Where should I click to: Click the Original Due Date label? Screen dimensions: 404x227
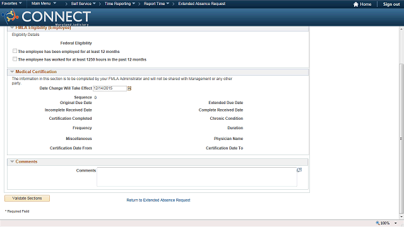[76, 103]
